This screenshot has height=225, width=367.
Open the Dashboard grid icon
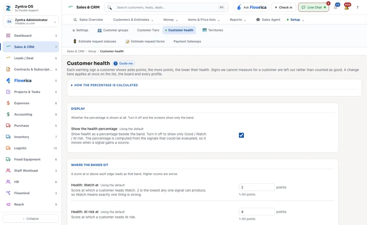8,36
